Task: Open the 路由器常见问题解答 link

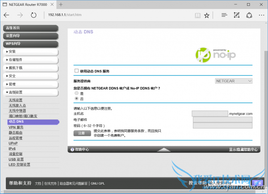Action: 74,183
